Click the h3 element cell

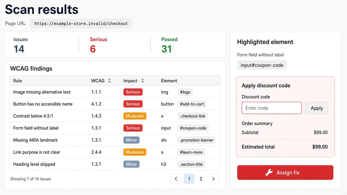(163, 164)
